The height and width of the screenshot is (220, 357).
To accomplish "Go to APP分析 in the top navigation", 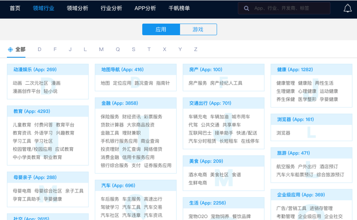I will [145, 8].
